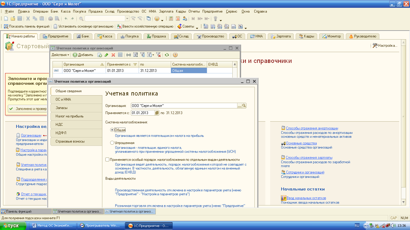The height and width of the screenshot is (230, 410).
Task: Click the windows list icon in the toolbar
Action: 148,19
